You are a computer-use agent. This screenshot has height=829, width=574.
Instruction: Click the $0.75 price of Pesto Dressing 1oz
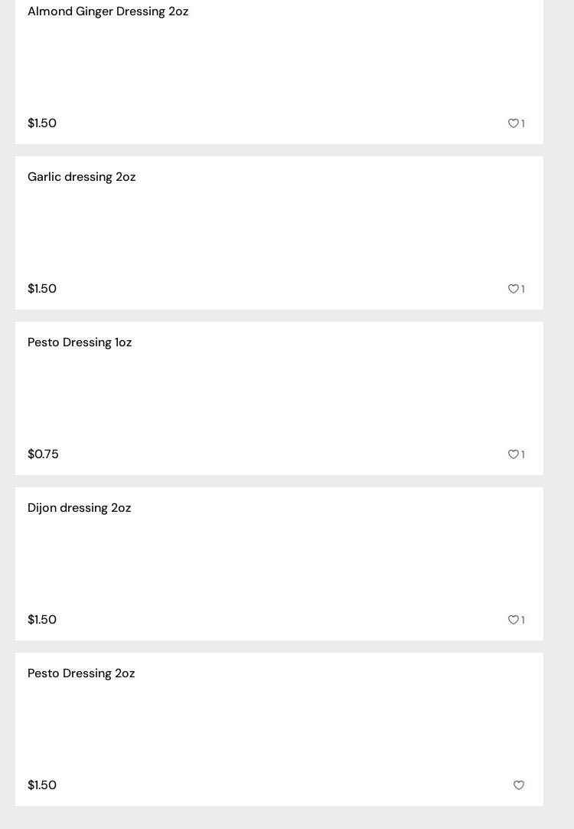[x=43, y=454]
